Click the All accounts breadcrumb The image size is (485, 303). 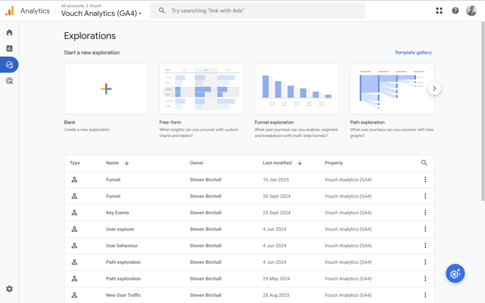(x=72, y=6)
